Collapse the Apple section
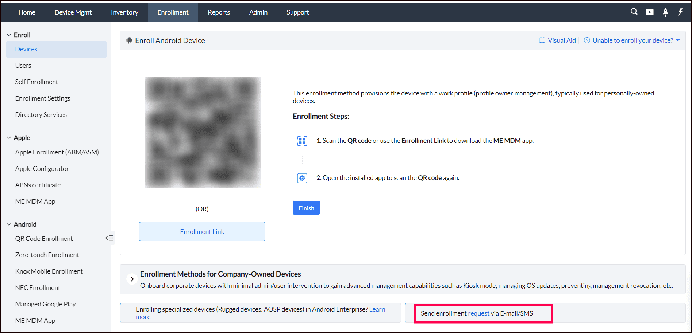This screenshot has width=692, height=333. 9,138
